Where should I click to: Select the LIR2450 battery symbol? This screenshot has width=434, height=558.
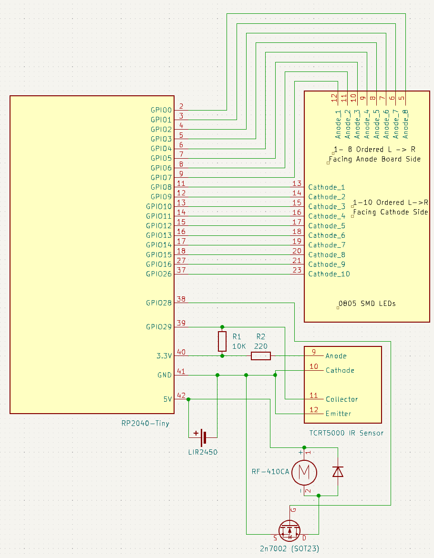tap(203, 437)
